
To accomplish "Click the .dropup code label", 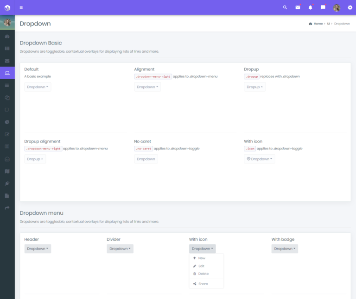I will 252,77.
